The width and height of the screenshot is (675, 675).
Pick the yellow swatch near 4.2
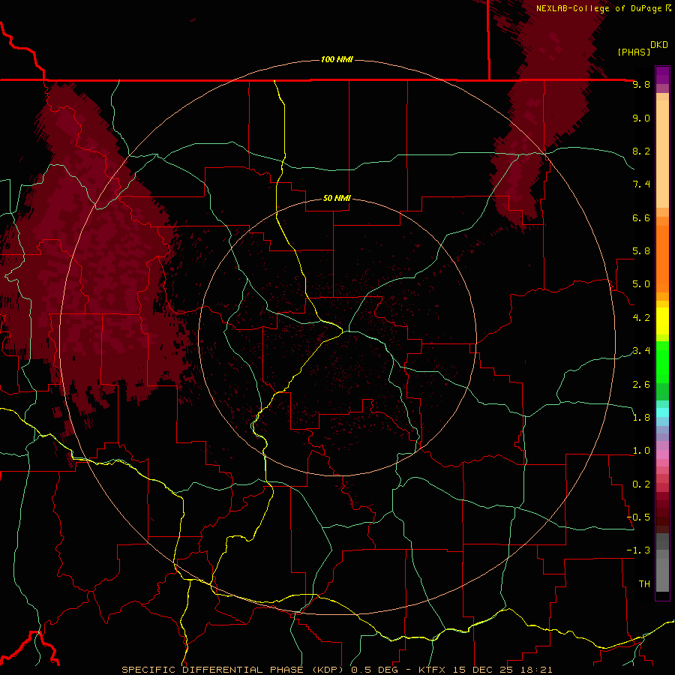tap(662, 321)
